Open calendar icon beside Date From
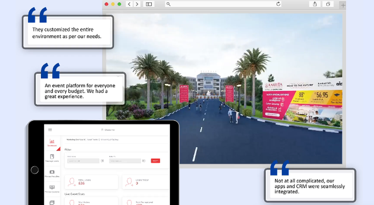 [x=102, y=161]
